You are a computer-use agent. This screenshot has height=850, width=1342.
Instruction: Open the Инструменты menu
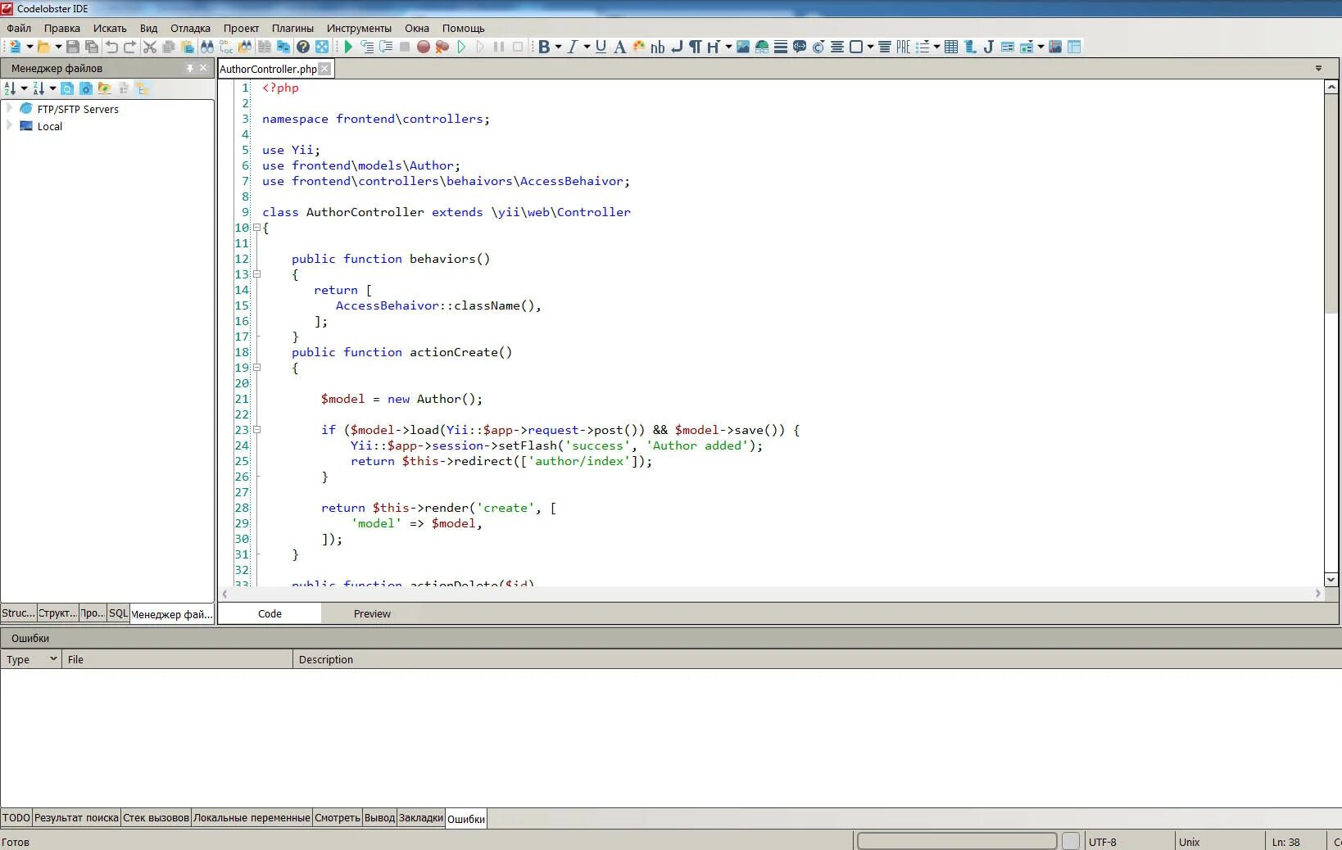[359, 28]
